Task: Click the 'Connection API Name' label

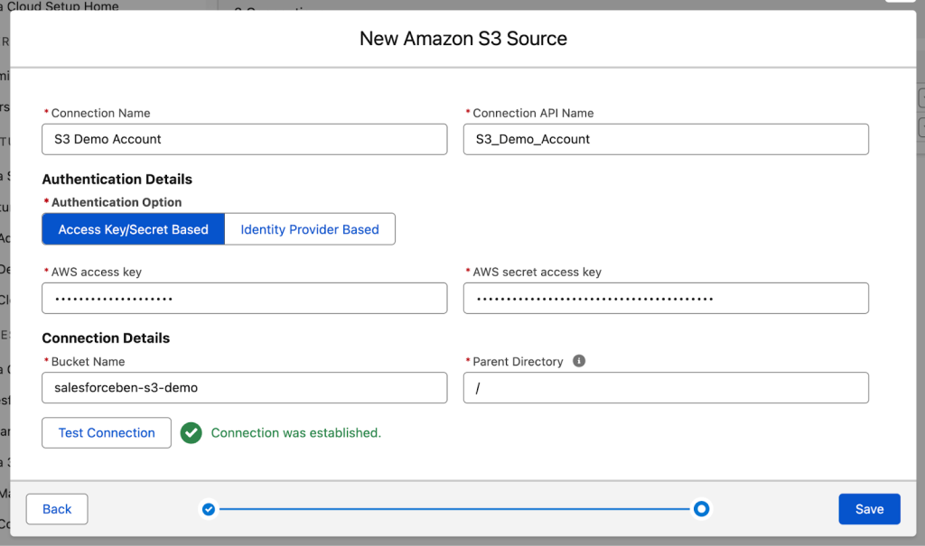Action: (x=533, y=113)
